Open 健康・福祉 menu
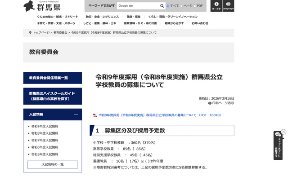 pos(134,17)
